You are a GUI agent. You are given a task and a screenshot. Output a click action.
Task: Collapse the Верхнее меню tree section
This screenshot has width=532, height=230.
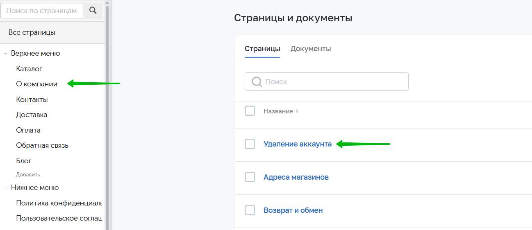6,54
